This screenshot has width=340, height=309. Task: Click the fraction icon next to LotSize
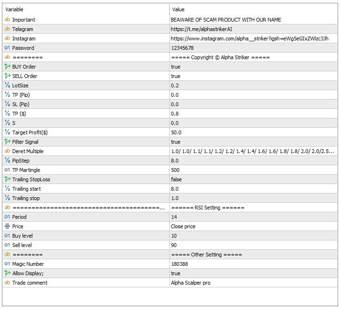coord(8,85)
